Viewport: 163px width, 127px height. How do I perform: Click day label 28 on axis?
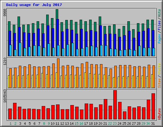click(x=138, y=124)
